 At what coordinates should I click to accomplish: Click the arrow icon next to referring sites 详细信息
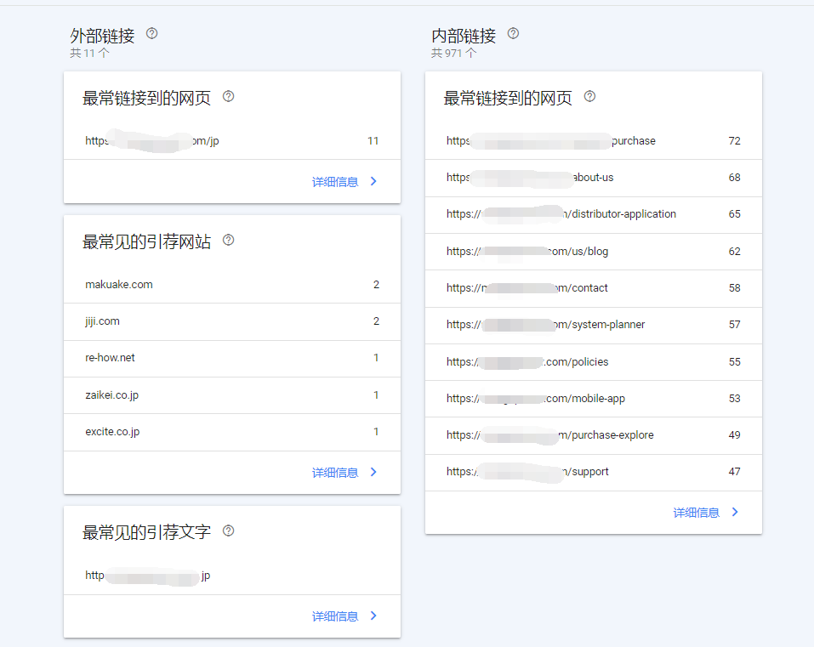click(373, 472)
